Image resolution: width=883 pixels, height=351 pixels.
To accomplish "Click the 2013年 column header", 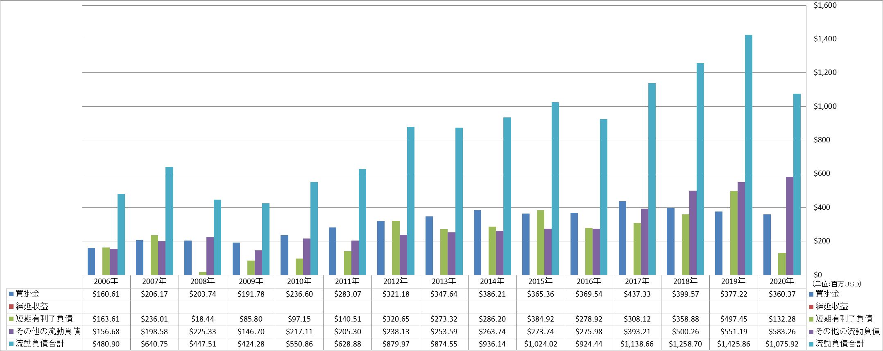I will click(x=444, y=281).
